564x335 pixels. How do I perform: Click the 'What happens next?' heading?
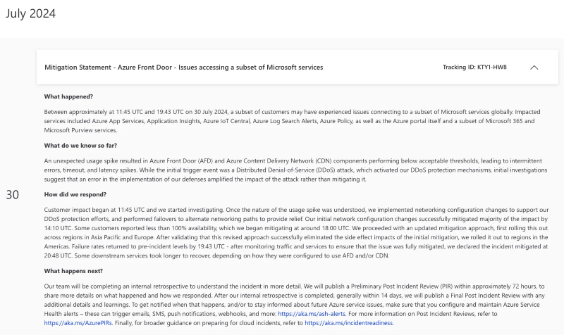[73, 271]
